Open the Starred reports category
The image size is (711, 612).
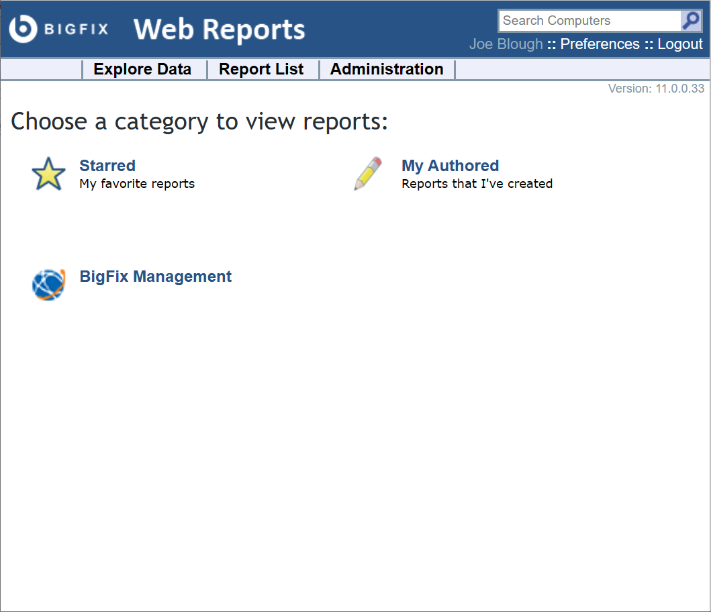107,166
